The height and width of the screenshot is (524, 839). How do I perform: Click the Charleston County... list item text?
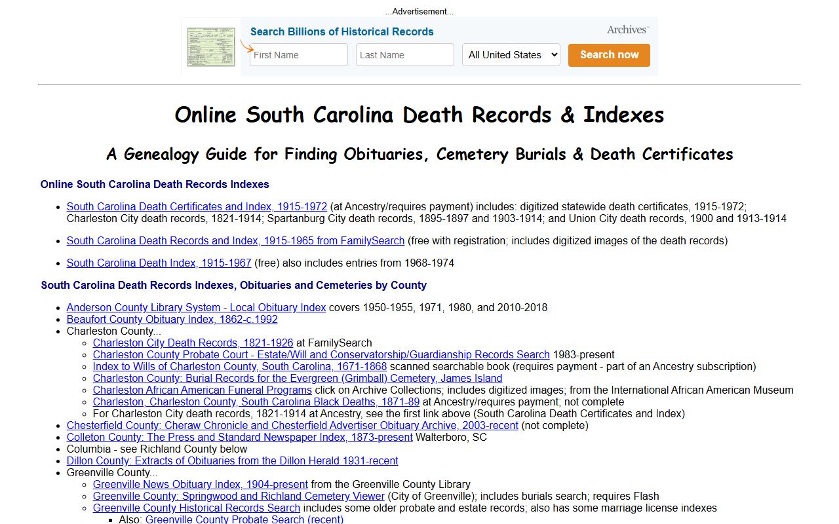coord(113,331)
